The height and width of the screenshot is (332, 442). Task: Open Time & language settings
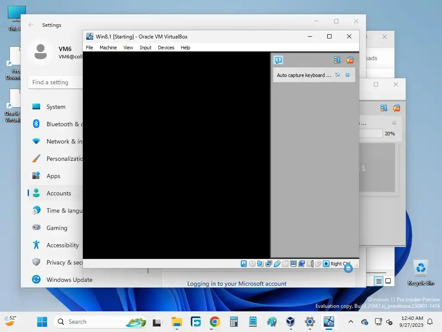[x=56, y=211]
